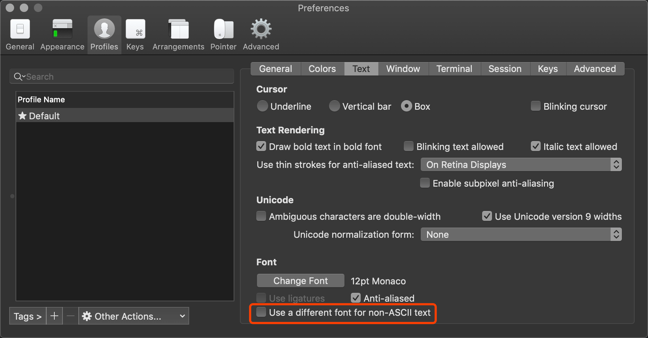The image size is (648, 338).
Task: Click the Tags > button
Action: [28, 316]
